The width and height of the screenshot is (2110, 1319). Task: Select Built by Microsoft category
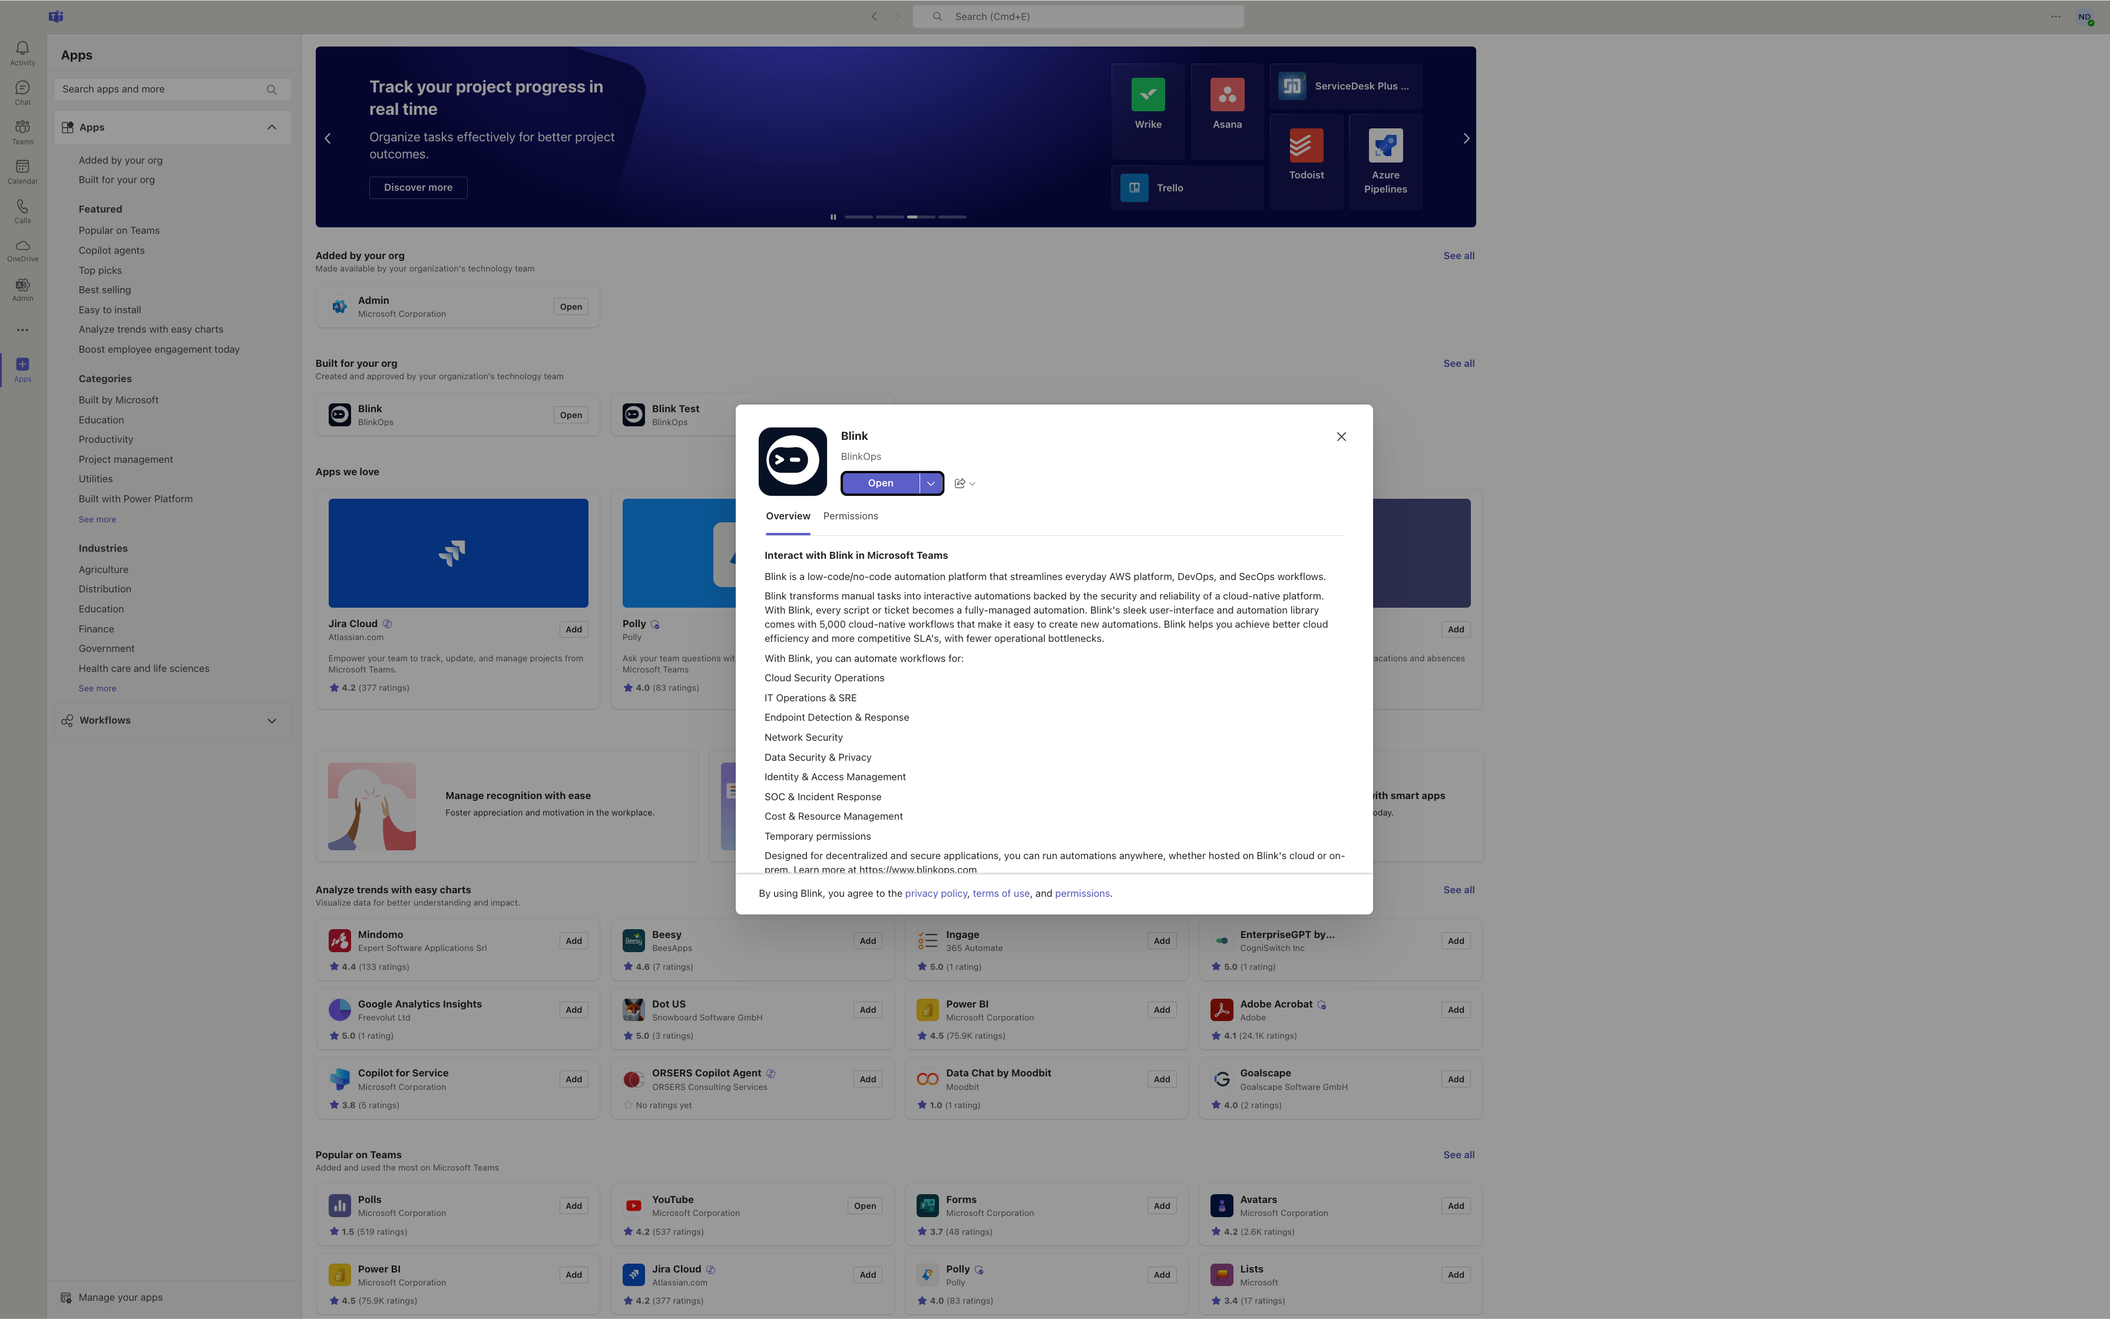(118, 400)
